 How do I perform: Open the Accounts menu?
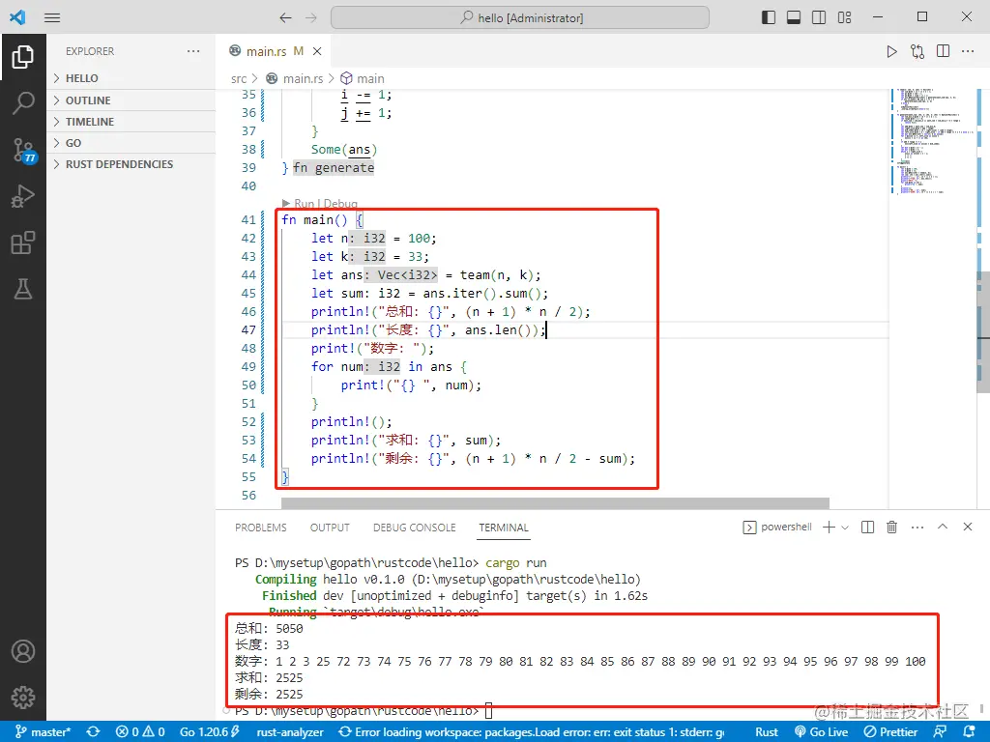point(23,651)
